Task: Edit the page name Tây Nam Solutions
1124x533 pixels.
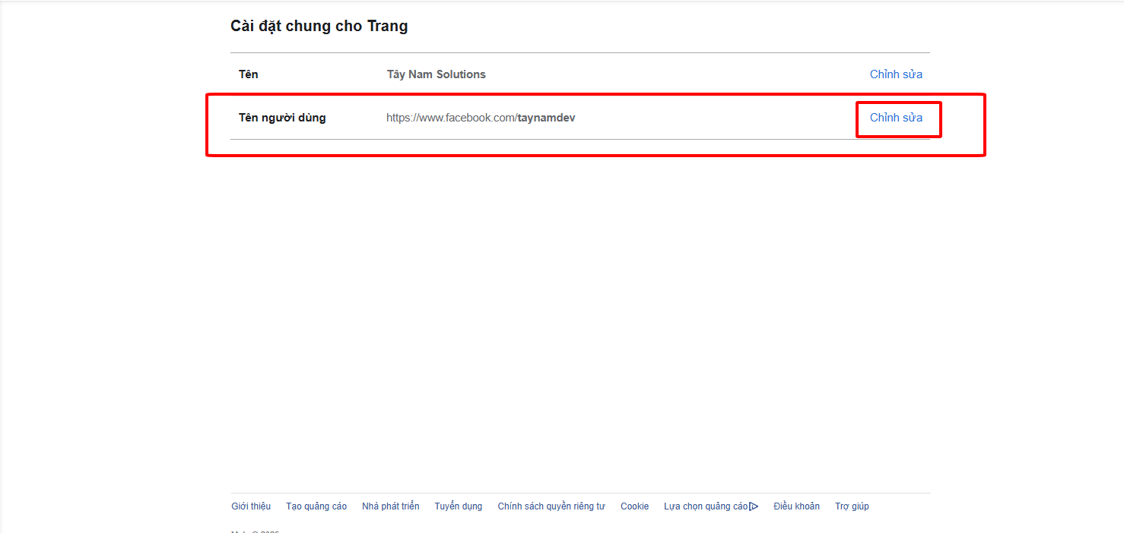Action: pos(896,74)
